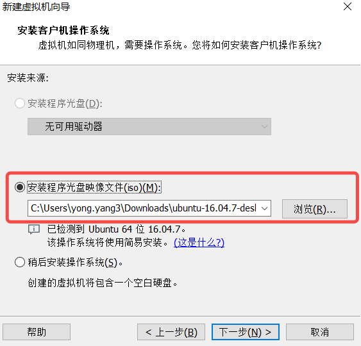
Task: Close the 新建虚拟机向导 dialog with X
Action: [347, 6]
